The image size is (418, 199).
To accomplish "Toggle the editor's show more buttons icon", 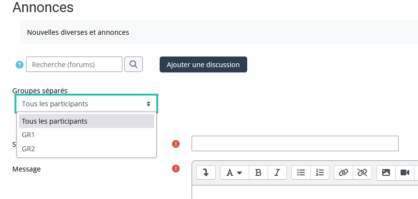I will [206, 172].
